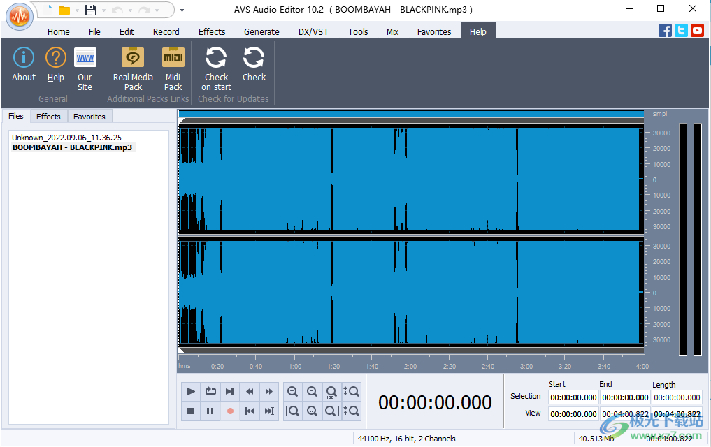Expand the undo history dropdown
The height and width of the screenshot is (447, 711).
coord(130,10)
